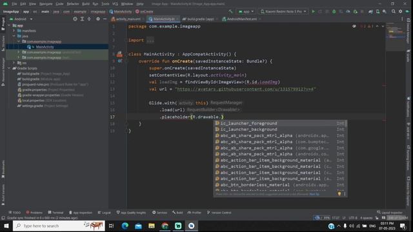Open the File menu
This screenshot has height=232, width=413.
tap(14, 4)
